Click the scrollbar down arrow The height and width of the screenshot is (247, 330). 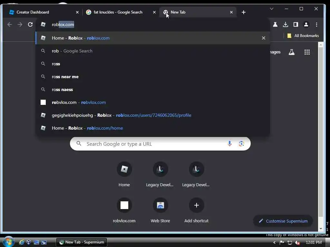(x=321, y=229)
